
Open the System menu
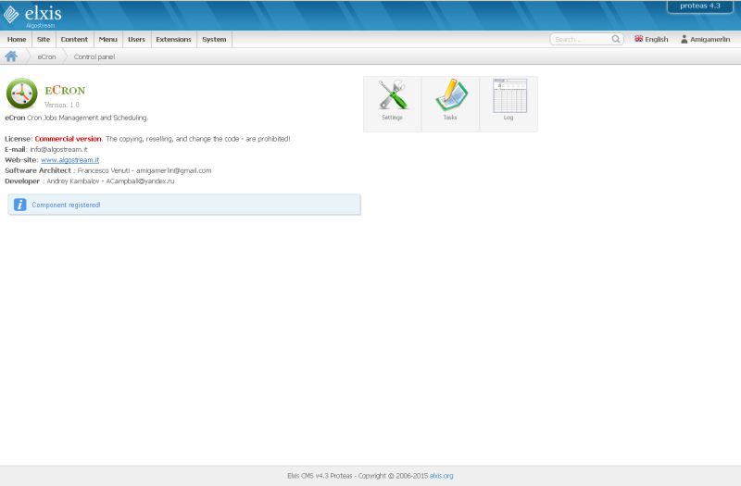coord(214,39)
